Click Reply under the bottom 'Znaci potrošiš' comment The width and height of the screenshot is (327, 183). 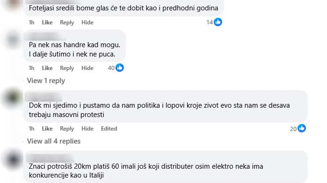tap(67, 182)
